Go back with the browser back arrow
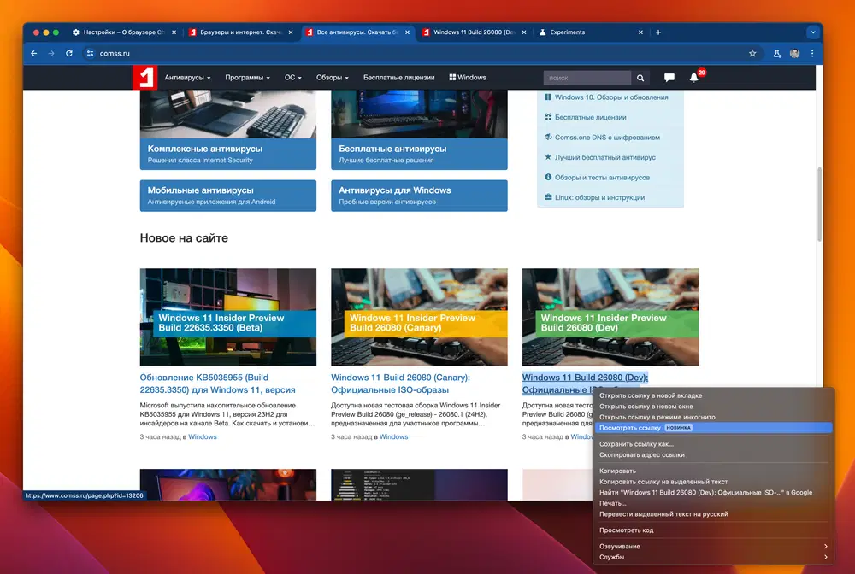The height and width of the screenshot is (574, 855). click(x=34, y=53)
